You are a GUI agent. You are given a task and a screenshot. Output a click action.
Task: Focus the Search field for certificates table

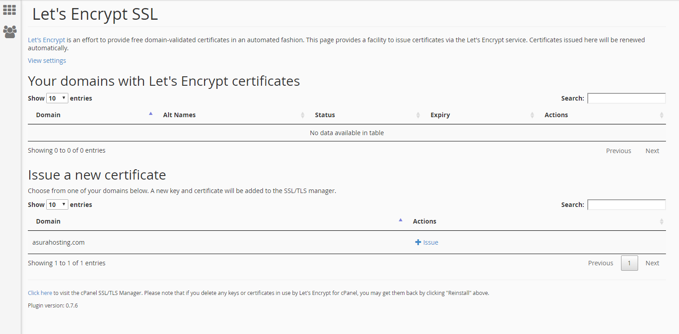(x=626, y=98)
